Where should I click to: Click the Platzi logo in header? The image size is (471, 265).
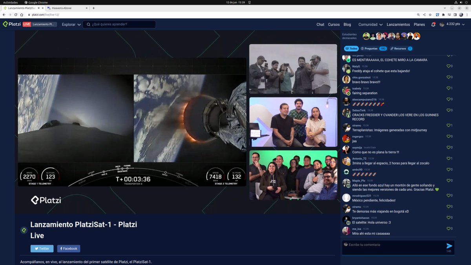(x=12, y=24)
